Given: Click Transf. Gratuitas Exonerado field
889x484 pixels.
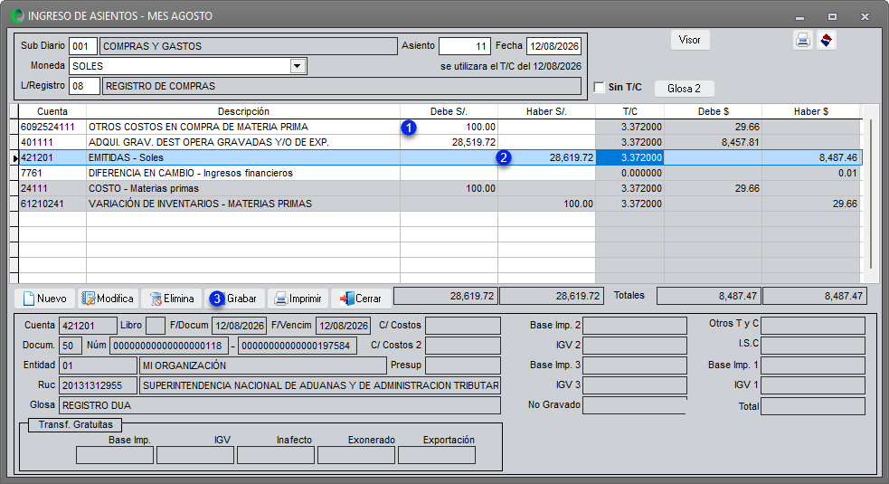Looking at the screenshot, I should tap(356, 455).
